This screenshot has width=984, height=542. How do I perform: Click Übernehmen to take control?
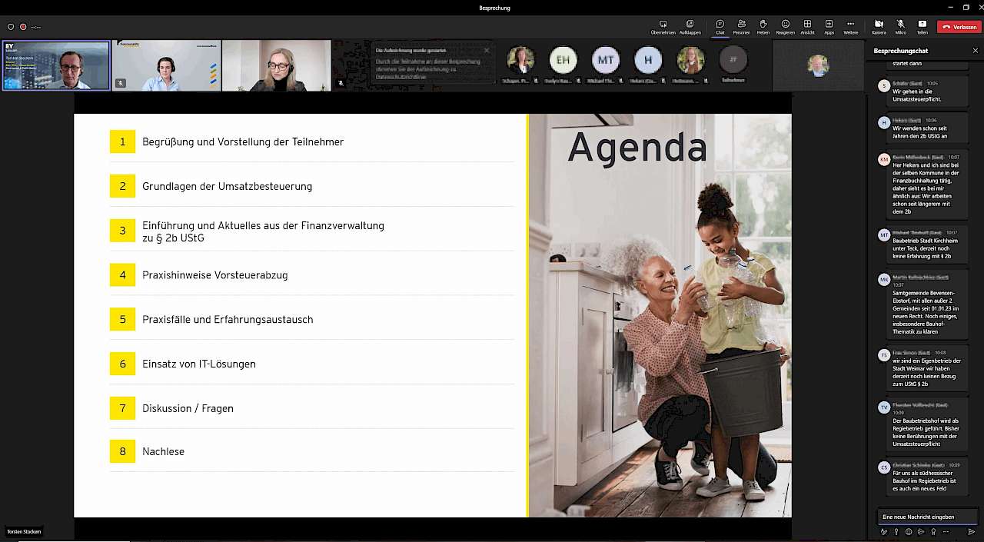click(663, 27)
